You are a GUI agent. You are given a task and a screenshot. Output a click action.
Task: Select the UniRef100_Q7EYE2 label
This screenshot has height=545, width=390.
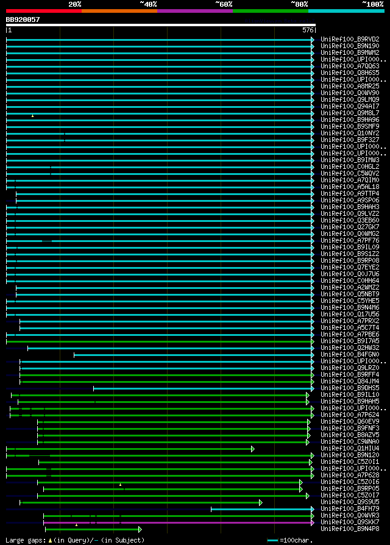coord(350,267)
